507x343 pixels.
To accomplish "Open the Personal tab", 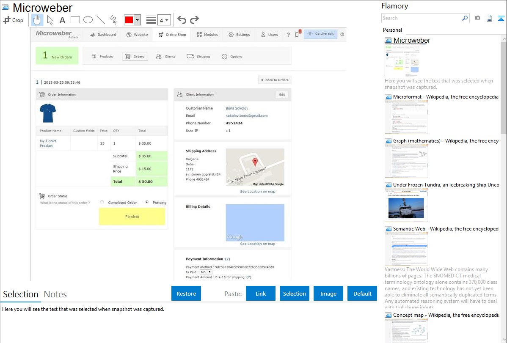I will [392, 30].
